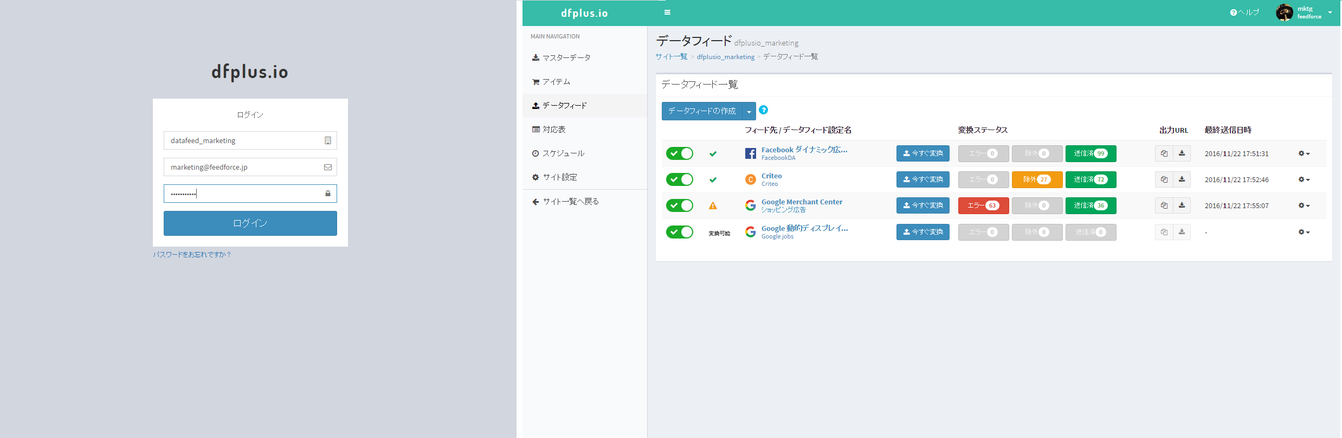
Task: Toggle the Google Merchant Center feed switch
Action: coord(679,205)
